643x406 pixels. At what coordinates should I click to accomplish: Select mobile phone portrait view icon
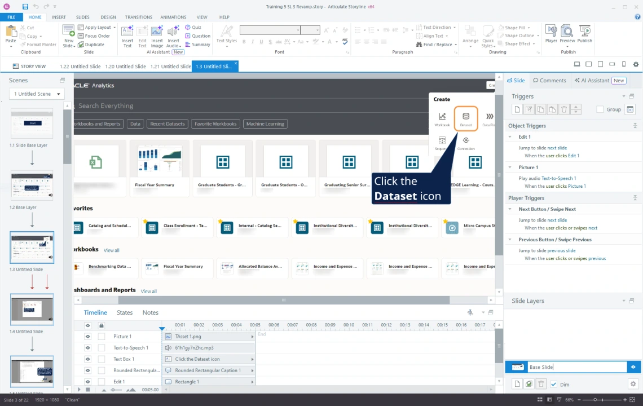coord(624,64)
